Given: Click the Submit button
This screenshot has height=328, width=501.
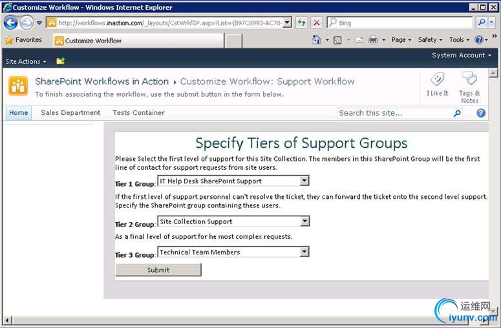Looking at the screenshot, I should click(x=158, y=270).
